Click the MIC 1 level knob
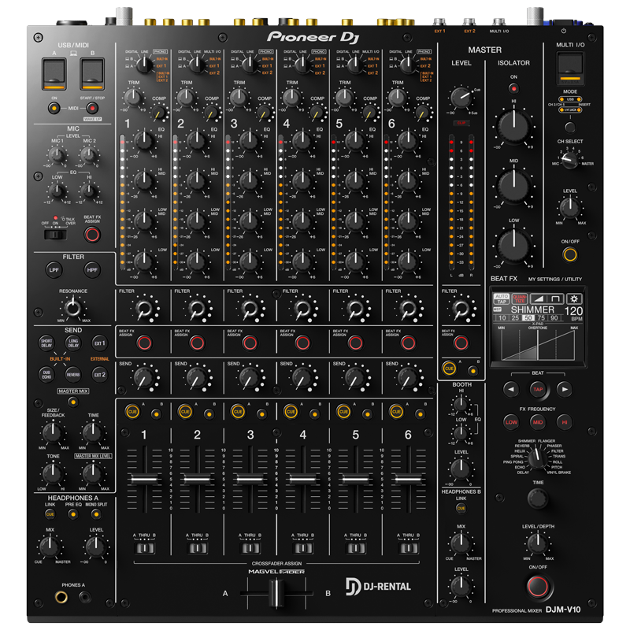 point(57,154)
